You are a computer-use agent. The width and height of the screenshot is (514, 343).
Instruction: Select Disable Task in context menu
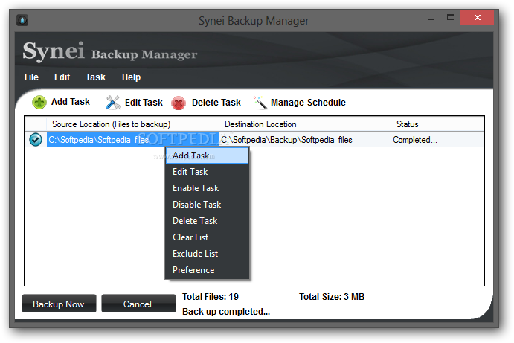pos(208,205)
